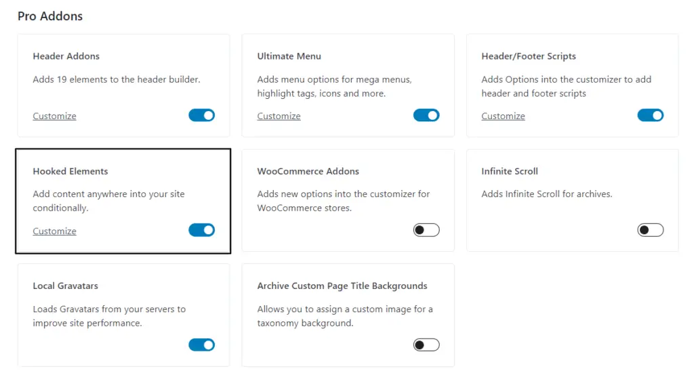This screenshot has height=375, width=694.
Task: Open Customize link for Header/Footer Scripts
Action: (504, 116)
